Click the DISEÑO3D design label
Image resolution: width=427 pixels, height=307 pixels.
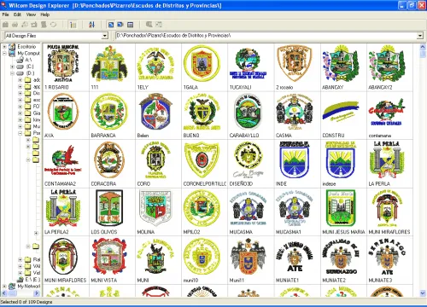click(241, 184)
